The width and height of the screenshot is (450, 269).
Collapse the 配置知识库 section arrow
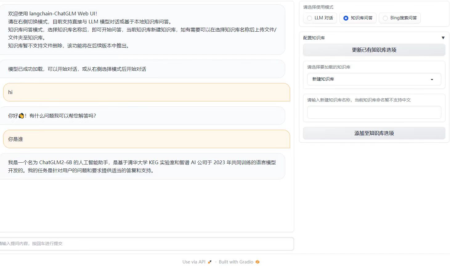tap(443, 38)
